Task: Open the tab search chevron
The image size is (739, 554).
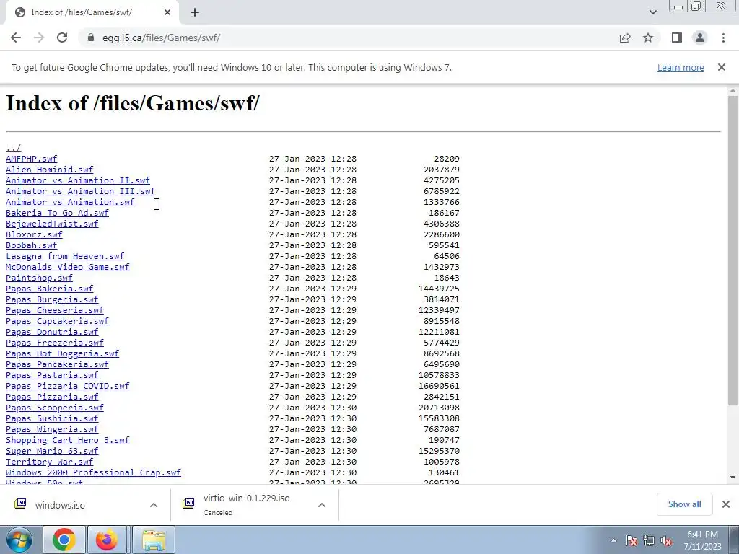Action: 652,12
